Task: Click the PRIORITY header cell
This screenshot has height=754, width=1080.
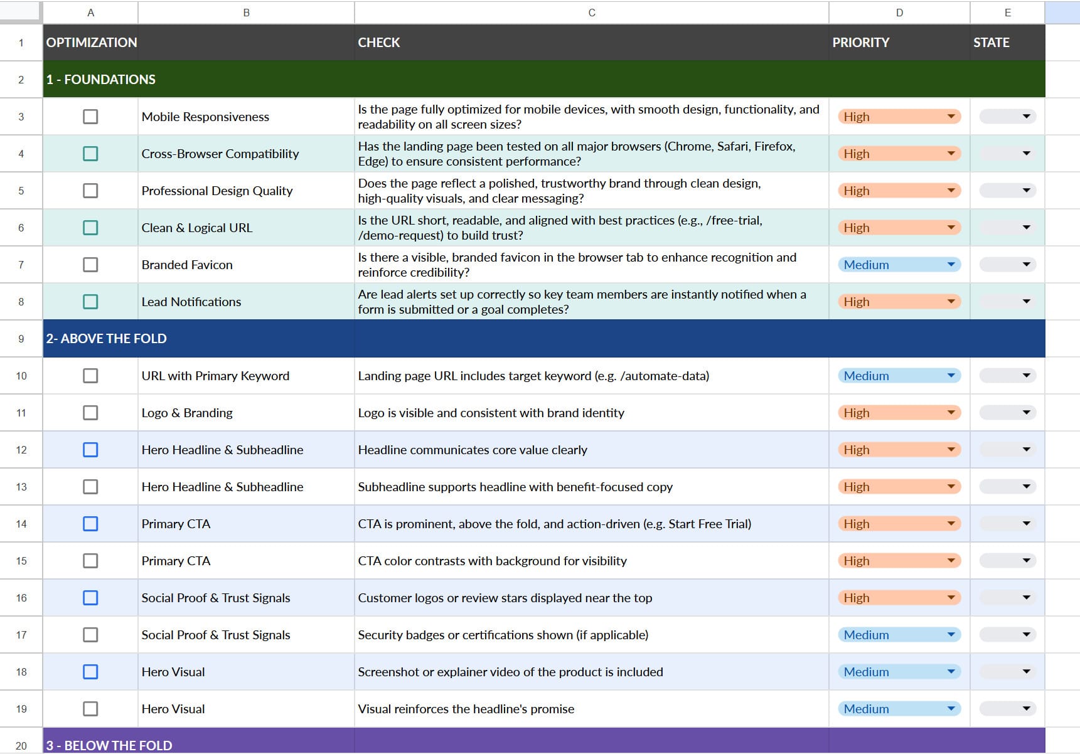Action: click(x=899, y=43)
